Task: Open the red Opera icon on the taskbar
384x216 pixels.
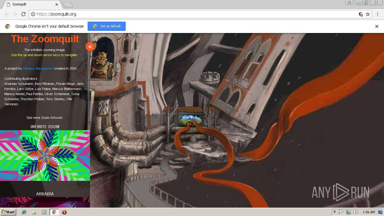Action: point(64,212)
